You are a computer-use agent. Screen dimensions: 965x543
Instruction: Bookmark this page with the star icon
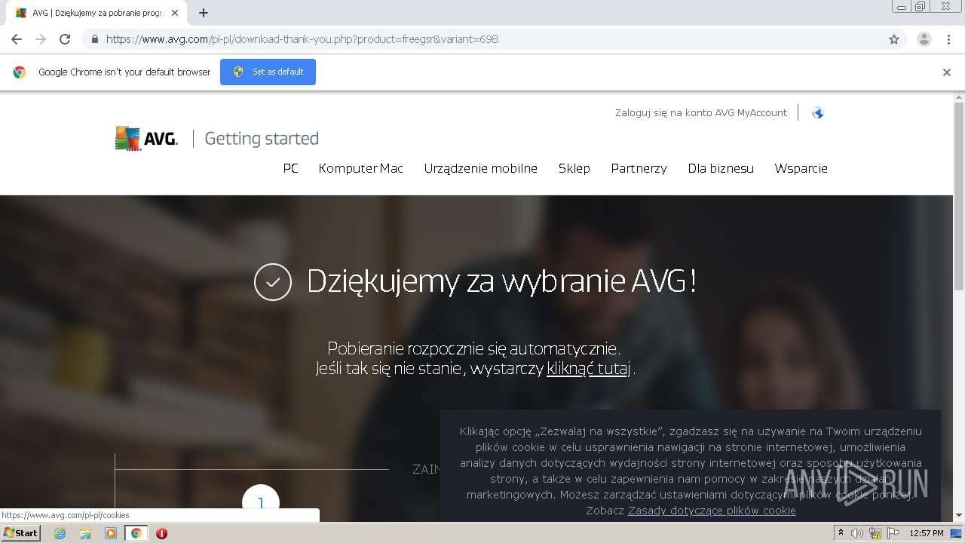click(894, 39)
